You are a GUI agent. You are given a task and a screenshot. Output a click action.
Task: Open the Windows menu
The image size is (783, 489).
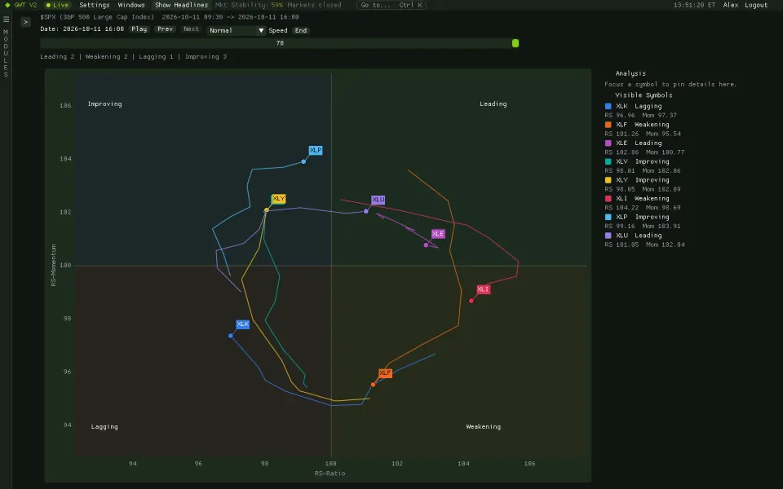point(131,5)
